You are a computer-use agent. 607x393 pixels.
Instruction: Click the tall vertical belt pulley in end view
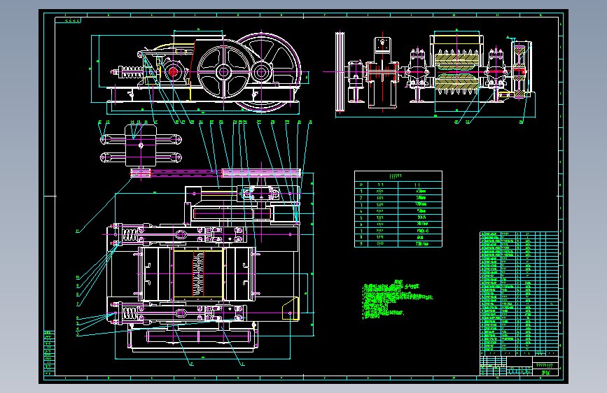340,72
